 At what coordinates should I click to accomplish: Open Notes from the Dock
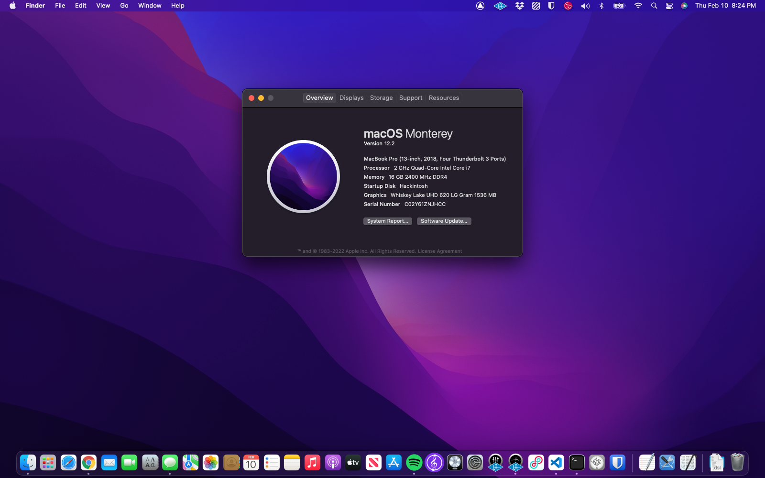(292, 462)
